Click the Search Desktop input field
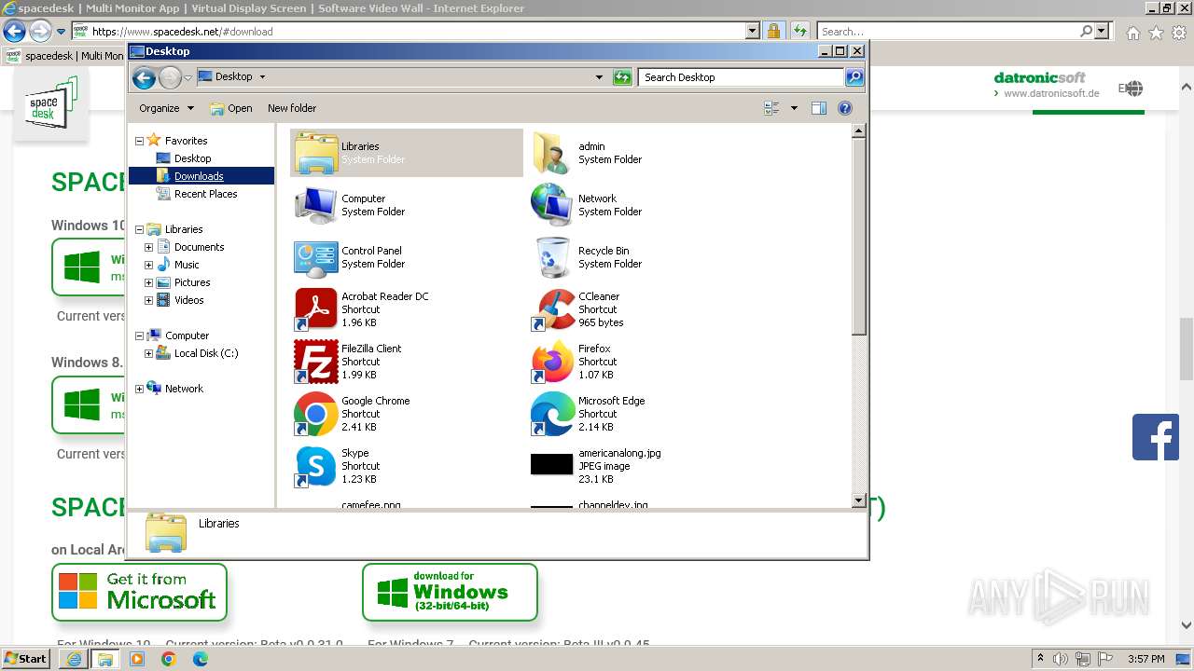Image resolution: width=1194 pixels, height=671 pixels. (x=742, y=77)
